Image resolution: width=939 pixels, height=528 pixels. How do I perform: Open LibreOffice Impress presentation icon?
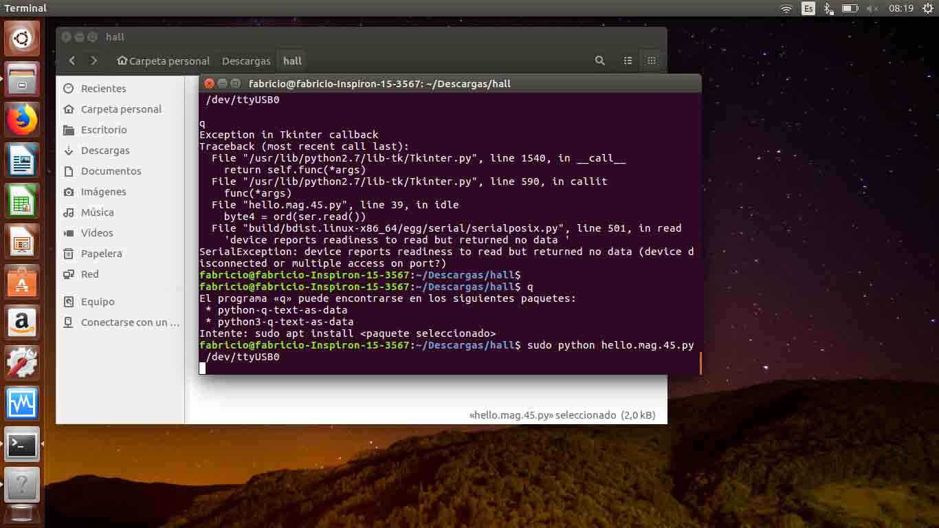point(22,242)
